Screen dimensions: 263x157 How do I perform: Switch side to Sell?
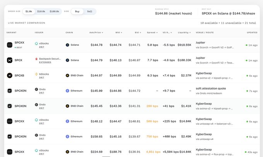90,11
